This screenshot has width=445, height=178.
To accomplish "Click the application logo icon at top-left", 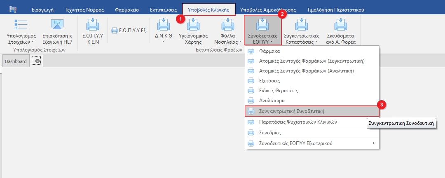I will click(13, 9).
